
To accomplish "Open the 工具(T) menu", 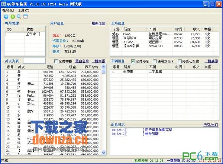I will point(23,10).
